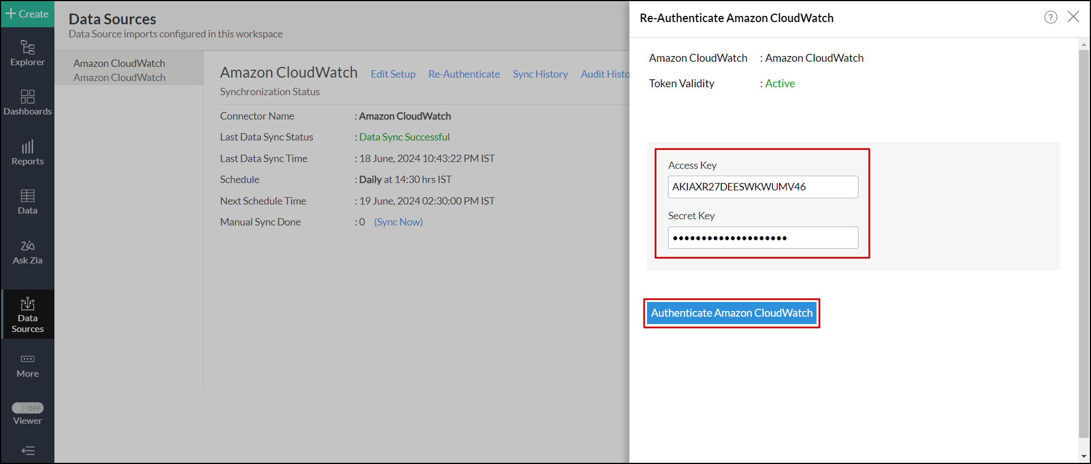1091x464 pixels.
Task: Click the Sync Now link
Action: click(398, 222)
